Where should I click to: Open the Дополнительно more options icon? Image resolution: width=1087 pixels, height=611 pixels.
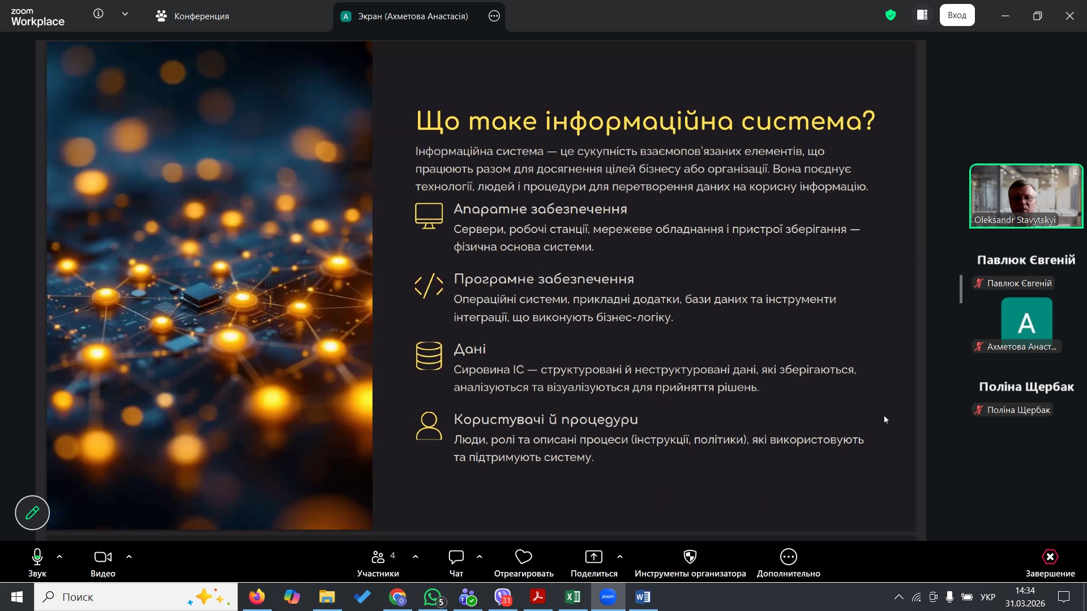coord(788,557)
